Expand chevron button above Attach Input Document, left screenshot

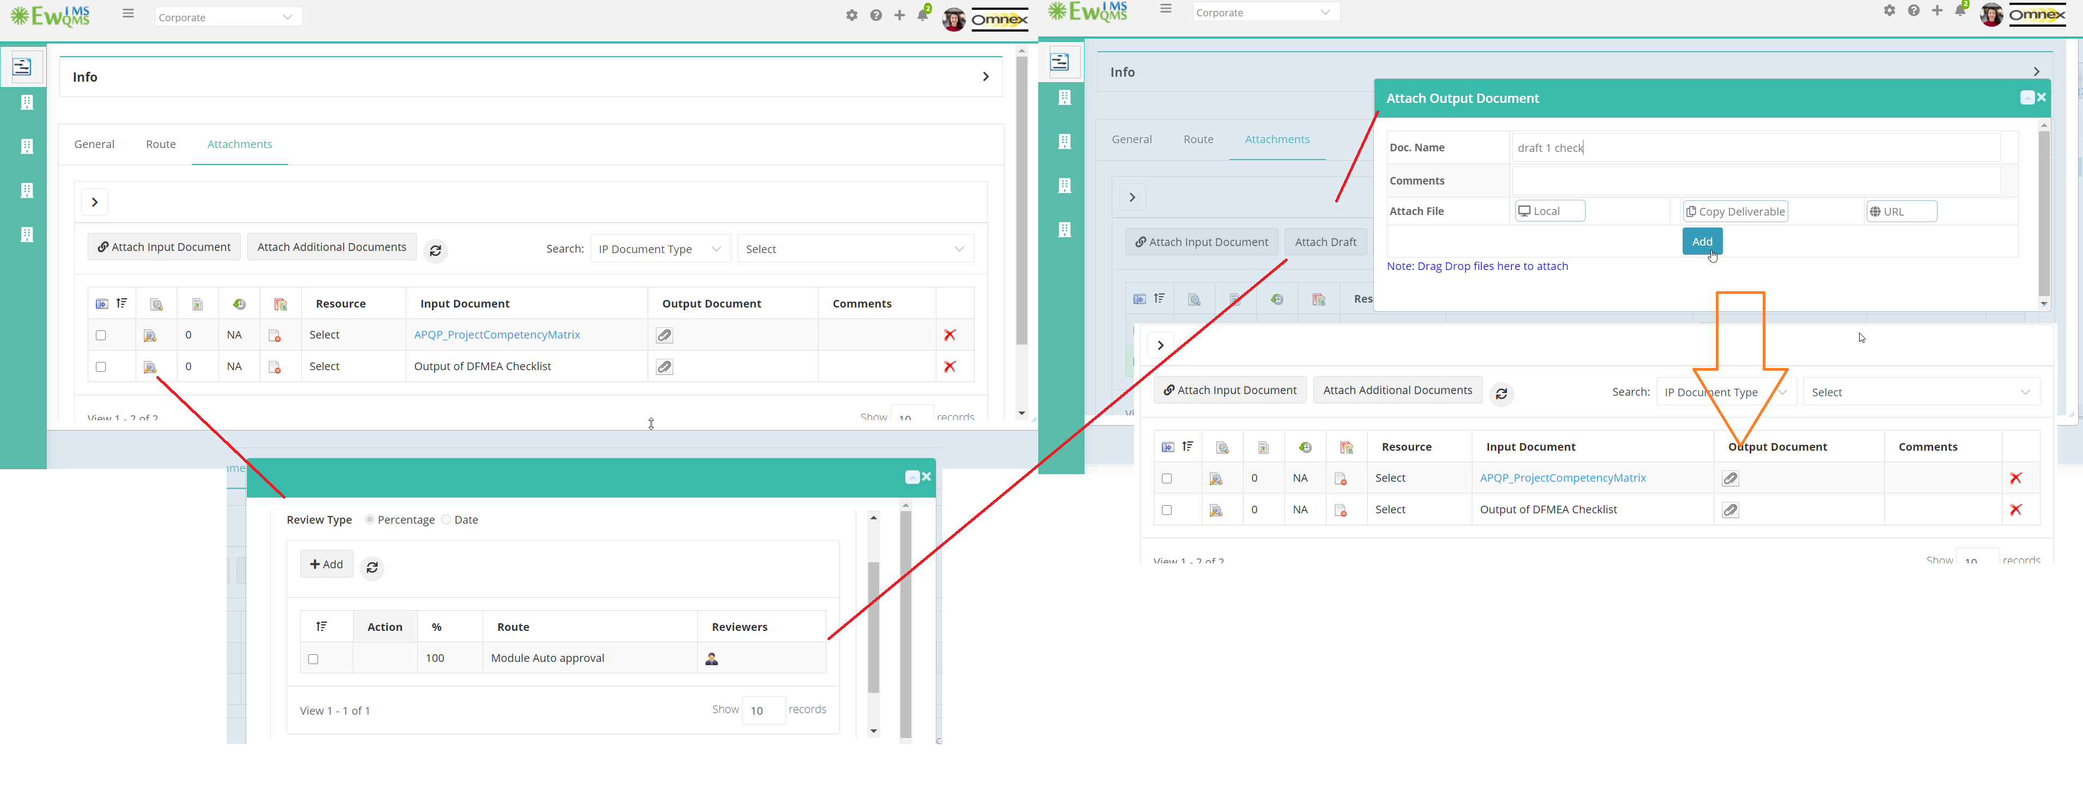click(95, 202)
